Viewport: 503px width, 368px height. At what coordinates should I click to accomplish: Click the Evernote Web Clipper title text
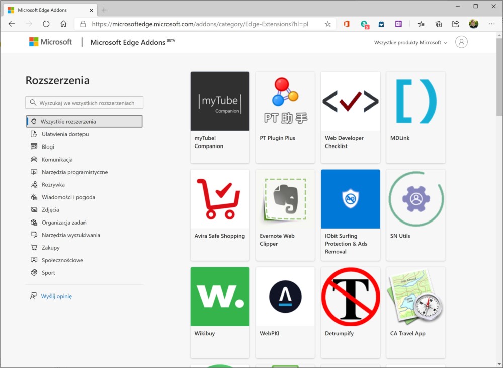click(x=277, y=240)
